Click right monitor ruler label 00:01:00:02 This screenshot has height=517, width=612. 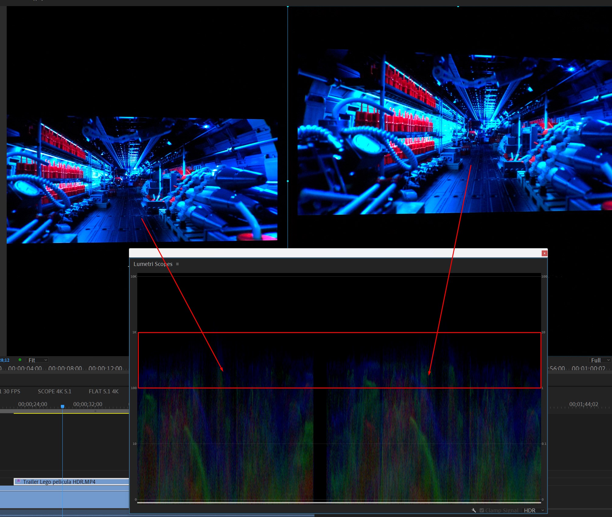(589, 368)
